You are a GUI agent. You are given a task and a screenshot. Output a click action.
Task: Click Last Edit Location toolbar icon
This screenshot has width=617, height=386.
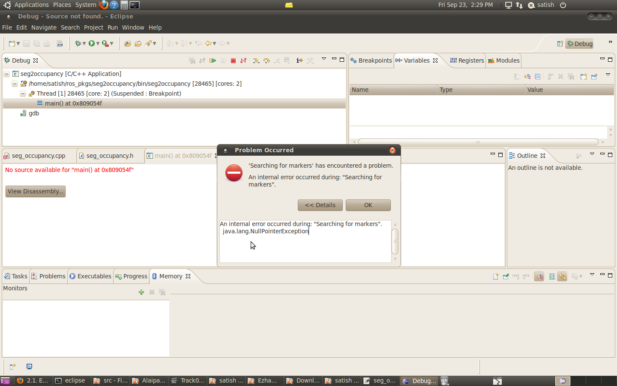(198, 43)
